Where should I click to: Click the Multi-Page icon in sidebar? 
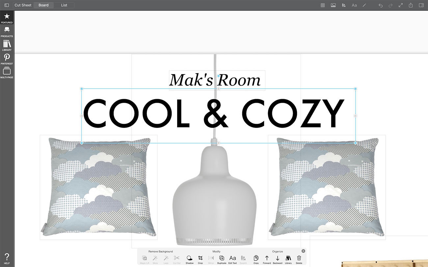tap(7, 73)
